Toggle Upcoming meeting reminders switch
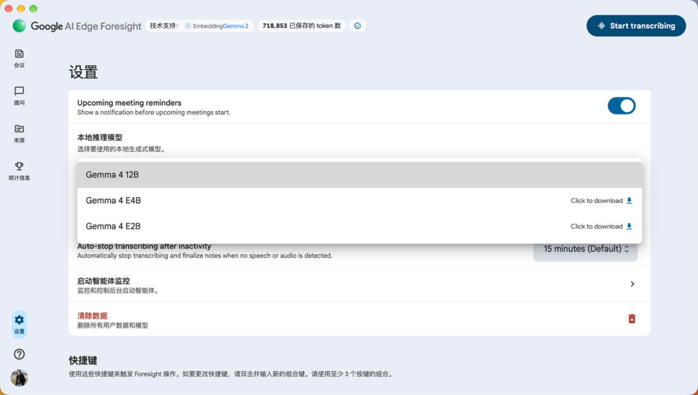698x395 pixels. click(622, 106)
